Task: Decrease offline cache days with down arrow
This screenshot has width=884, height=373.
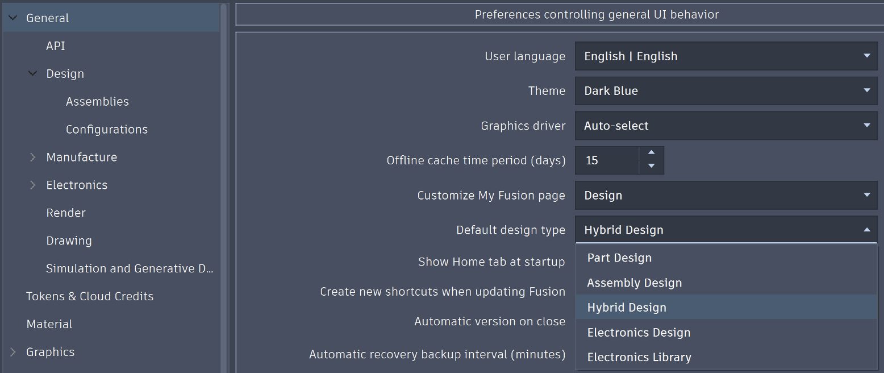Action: pyautogui.click(x=652, y=167)
